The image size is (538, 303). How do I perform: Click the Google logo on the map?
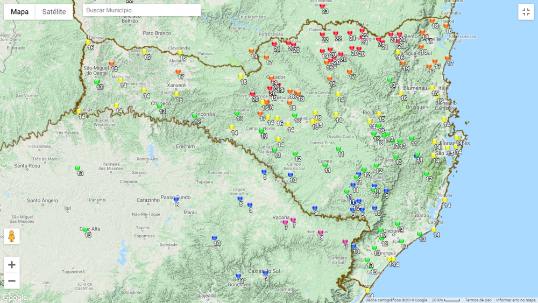tap(15, 297)
